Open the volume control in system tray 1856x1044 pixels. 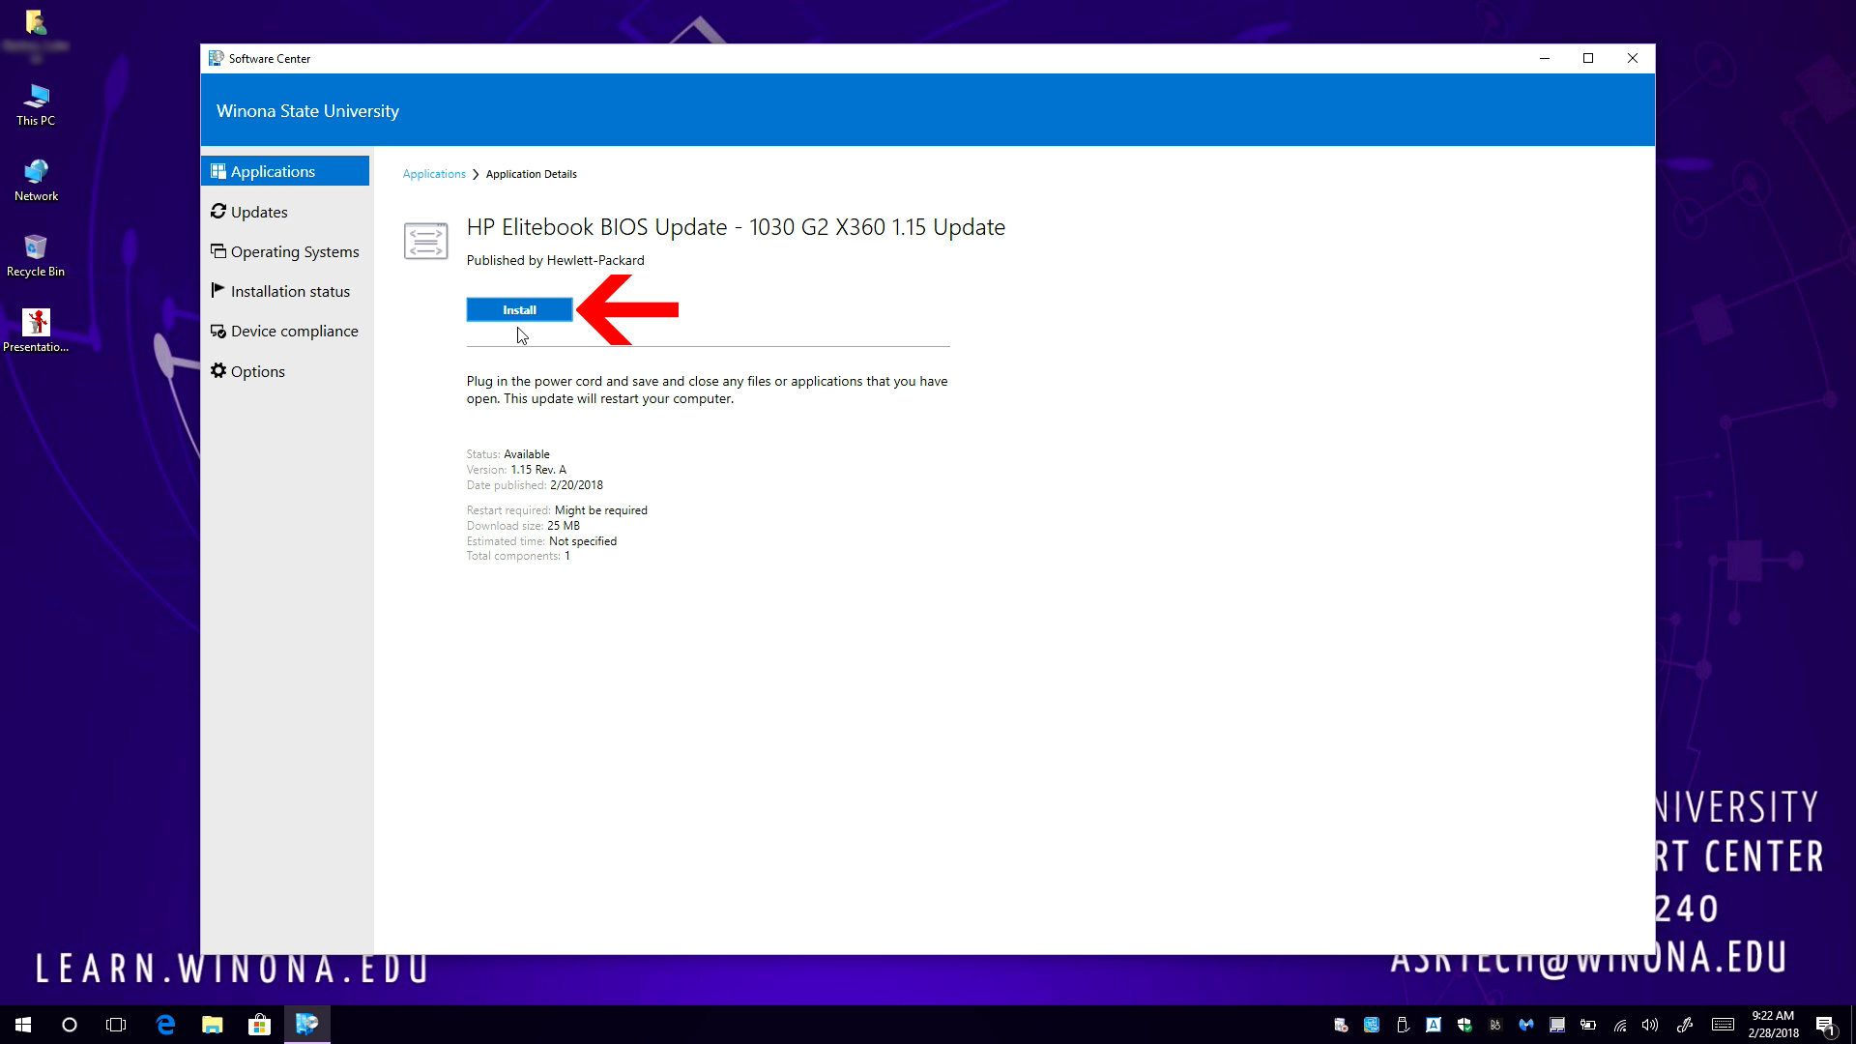pos(1650,1025)
